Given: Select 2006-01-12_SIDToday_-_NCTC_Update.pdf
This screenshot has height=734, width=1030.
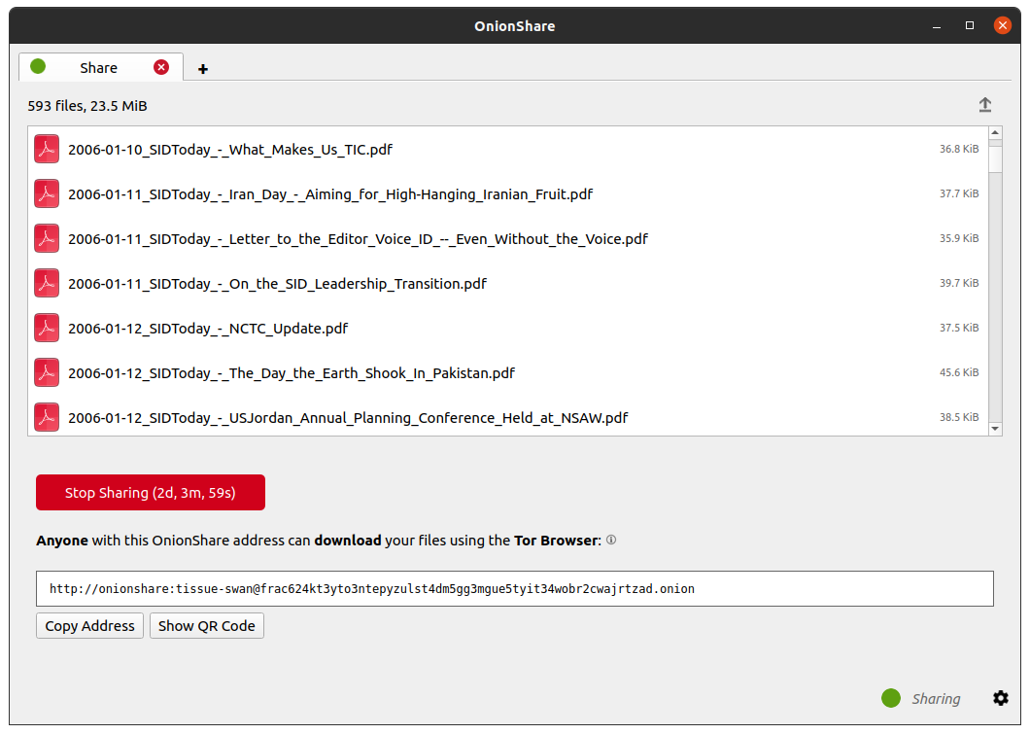Looking at the screenshot, I should [x=208, y=328].
